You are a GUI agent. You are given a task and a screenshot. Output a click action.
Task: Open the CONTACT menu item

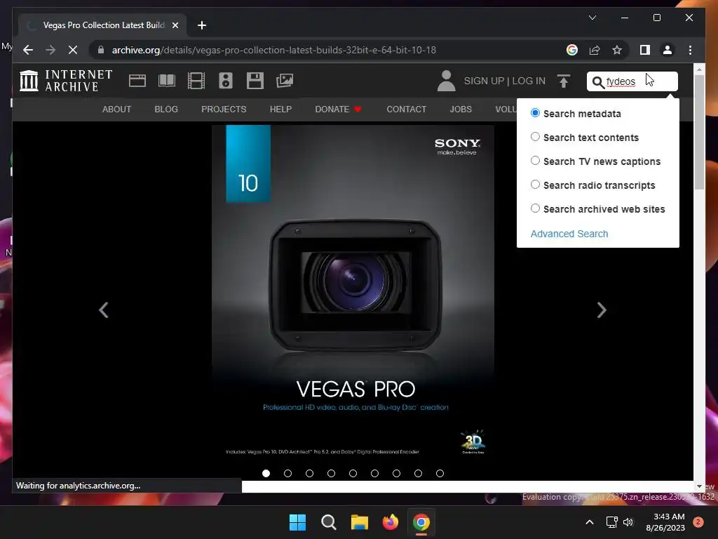click(406, 109)
